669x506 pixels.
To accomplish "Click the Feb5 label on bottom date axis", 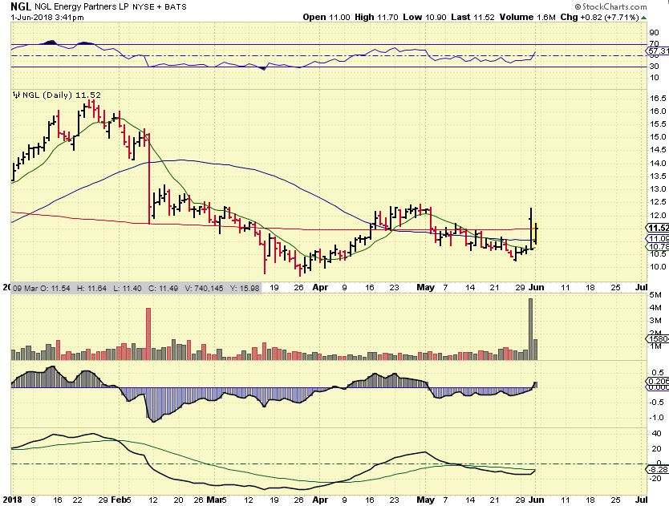I will pos(123,500).
